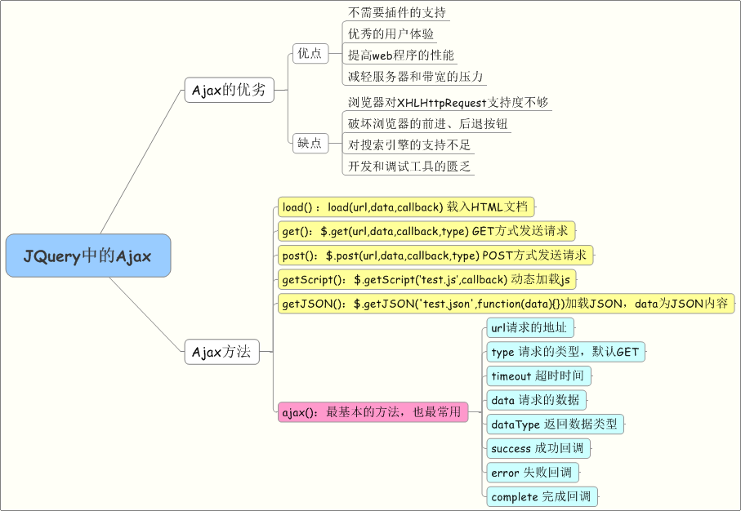
Task: Click the 缺点 node
Action: [x=310, y=143]
